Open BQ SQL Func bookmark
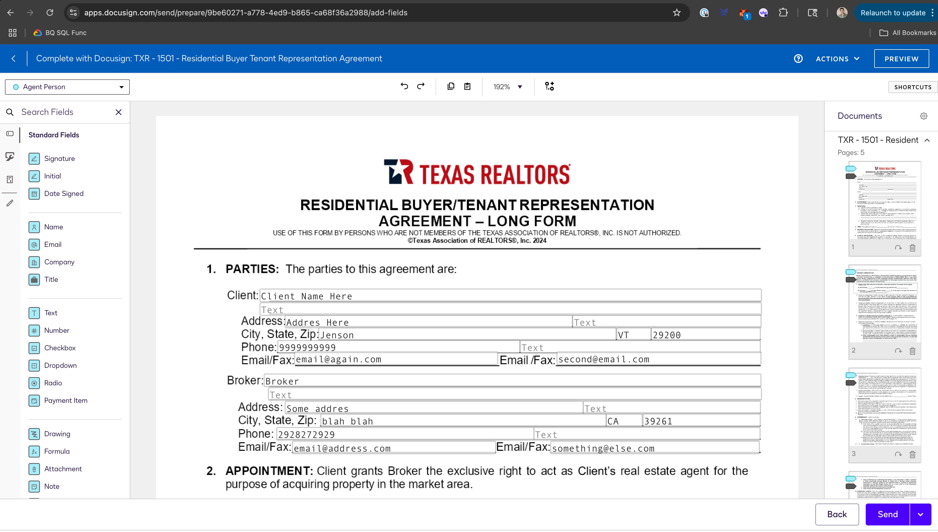The width and height of the screenshot is (938, 532). (60, 33)
